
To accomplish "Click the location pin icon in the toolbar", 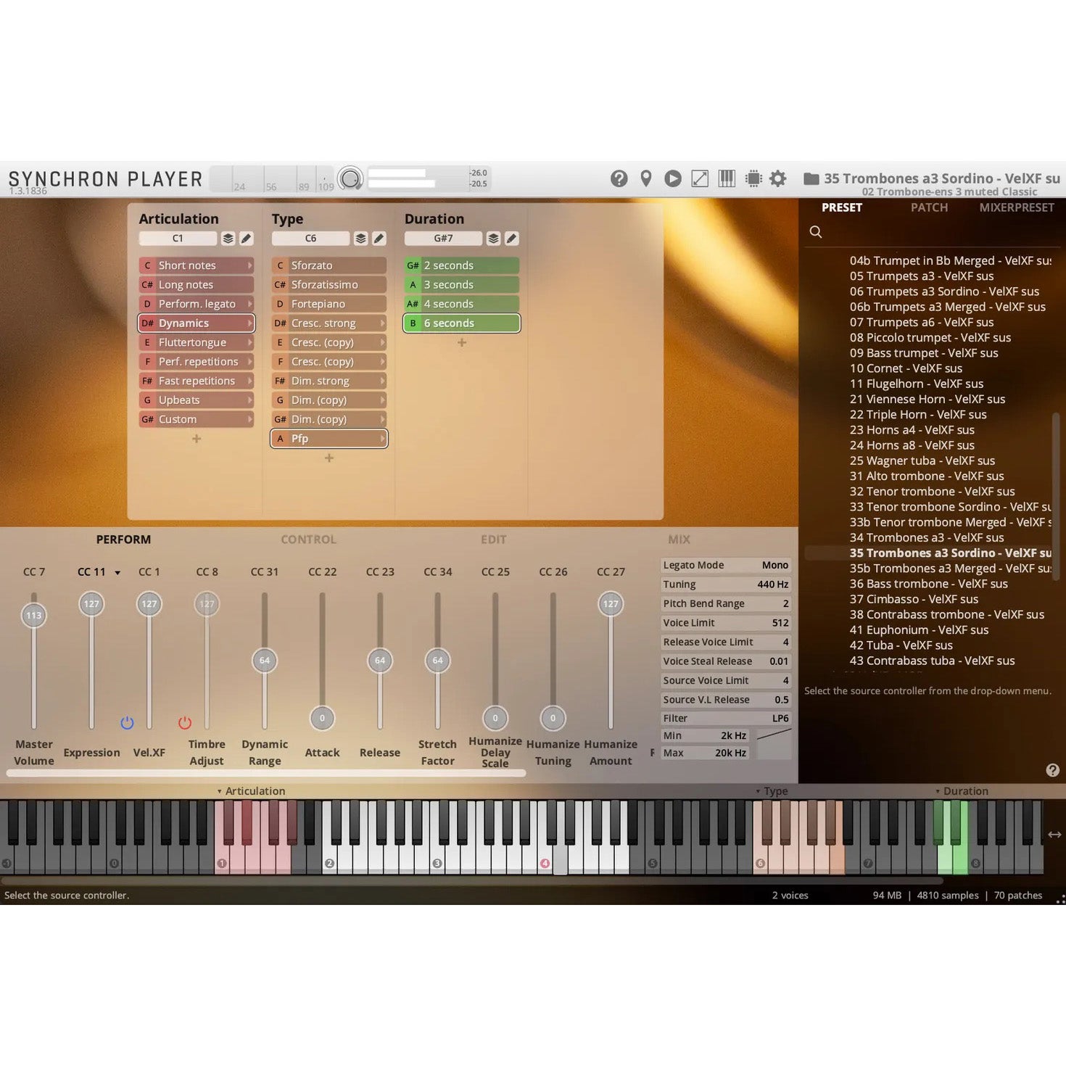I will click(646, 178).
